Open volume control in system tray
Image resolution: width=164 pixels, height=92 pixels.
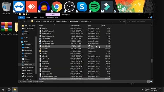pos(148,90)
